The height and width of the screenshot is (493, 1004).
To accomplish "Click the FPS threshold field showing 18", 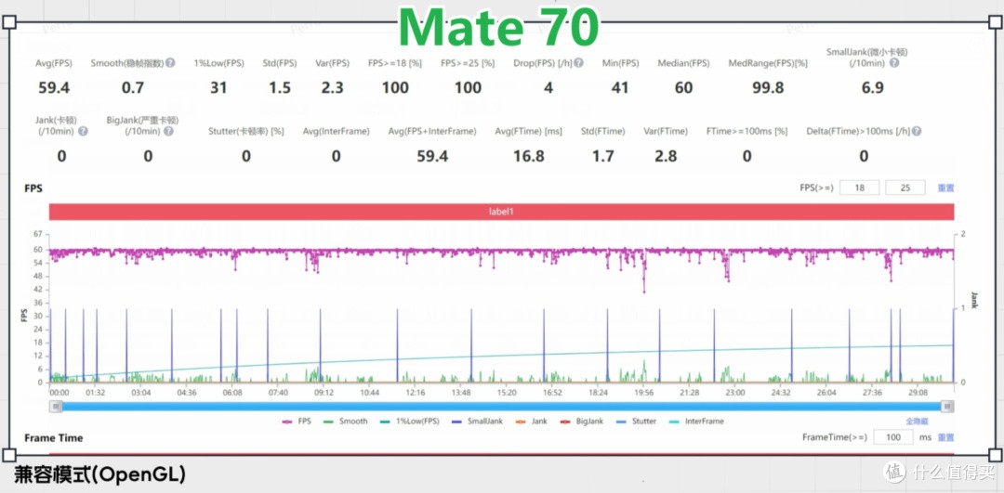I will (x=859, y=188).
